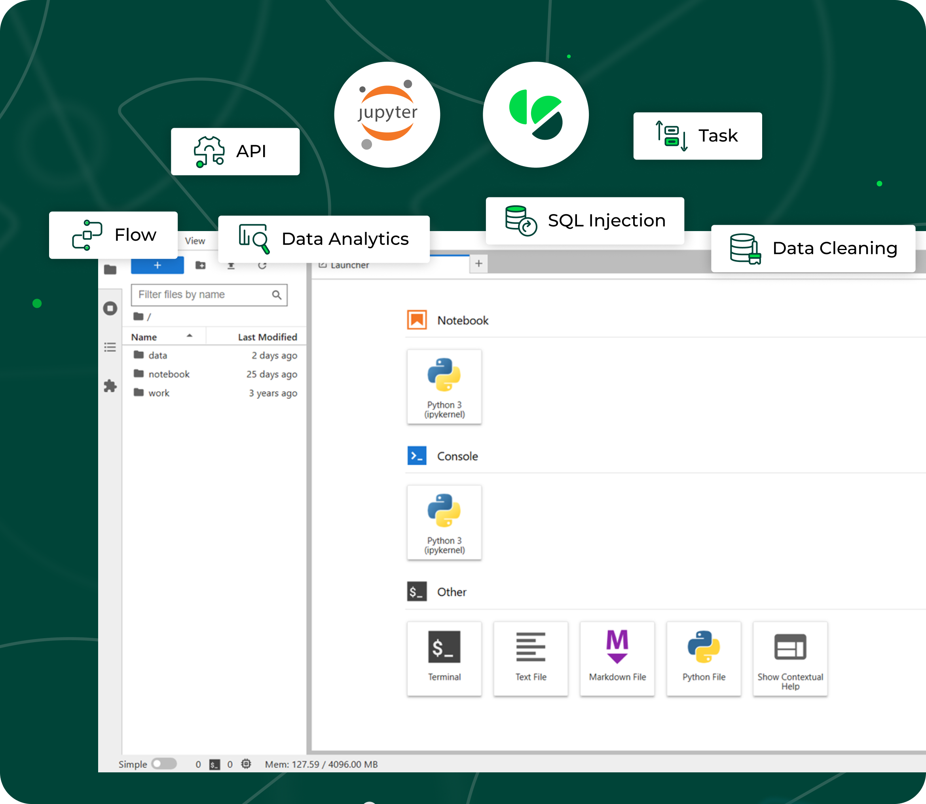Image resolution: width=926 pixels, height=804 pixels.
Task: Sort files by the Name column header
Action: pos(164,337)
